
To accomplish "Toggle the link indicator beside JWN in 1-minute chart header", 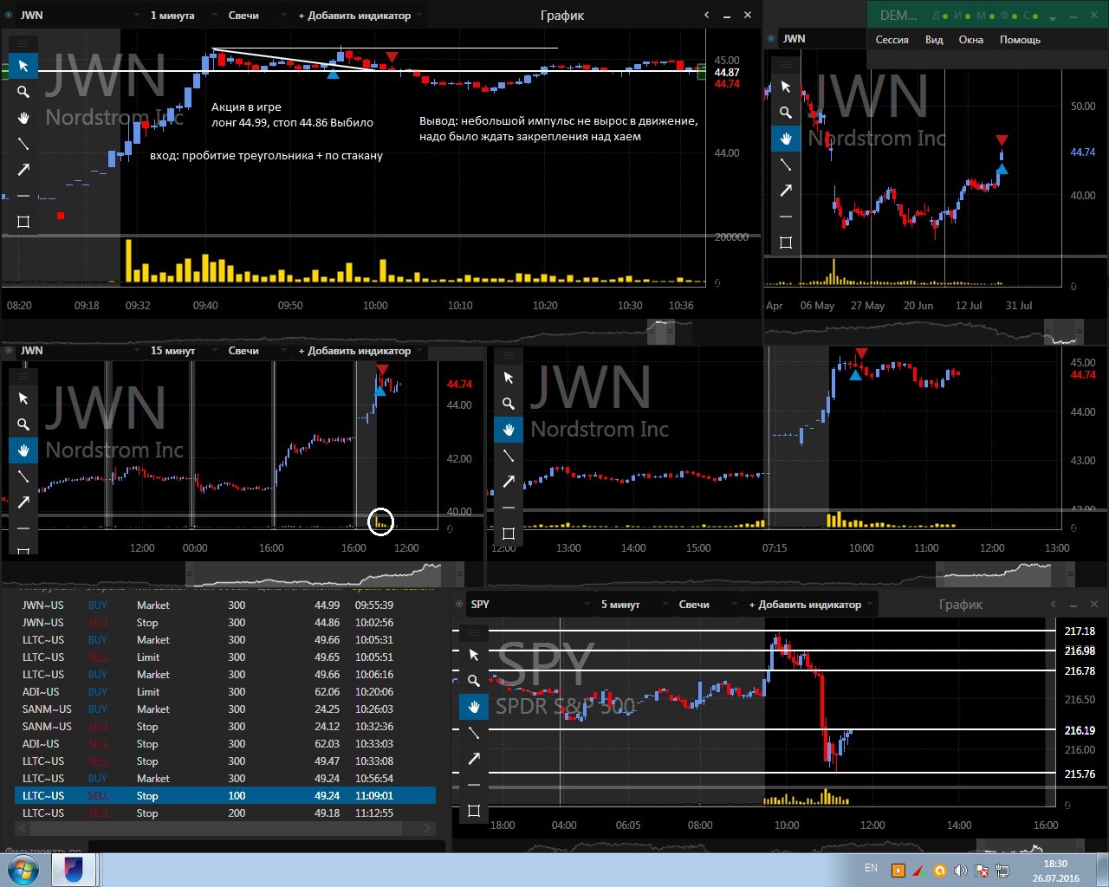I will click(x=9, y=16).
